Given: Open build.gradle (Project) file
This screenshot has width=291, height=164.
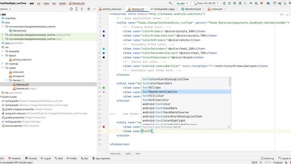Looking at the screenshot, I should 34,101.
